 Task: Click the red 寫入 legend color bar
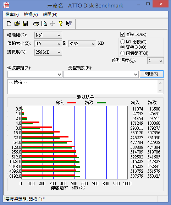(x=72, y=103)
